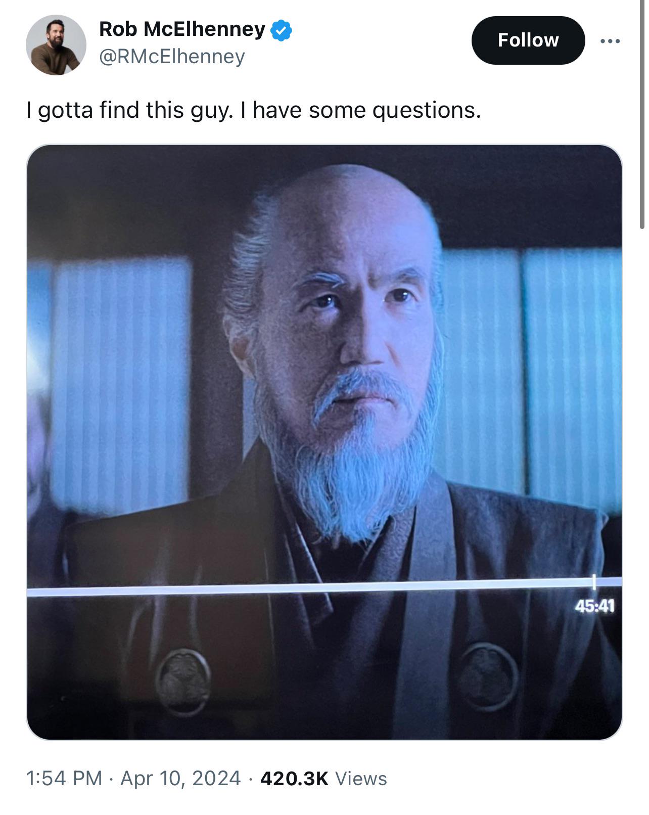Open the Rob McElhenney display name link
The image size is (649, 815).
click(182, 29)
